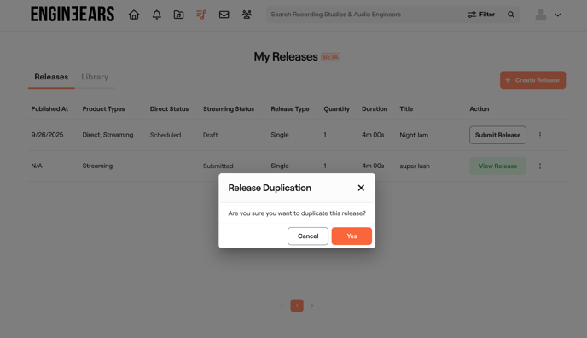This screenshot has height=338, width=587.
Task: Open more options for Night Jam row
Action: (x=540, y=135)
